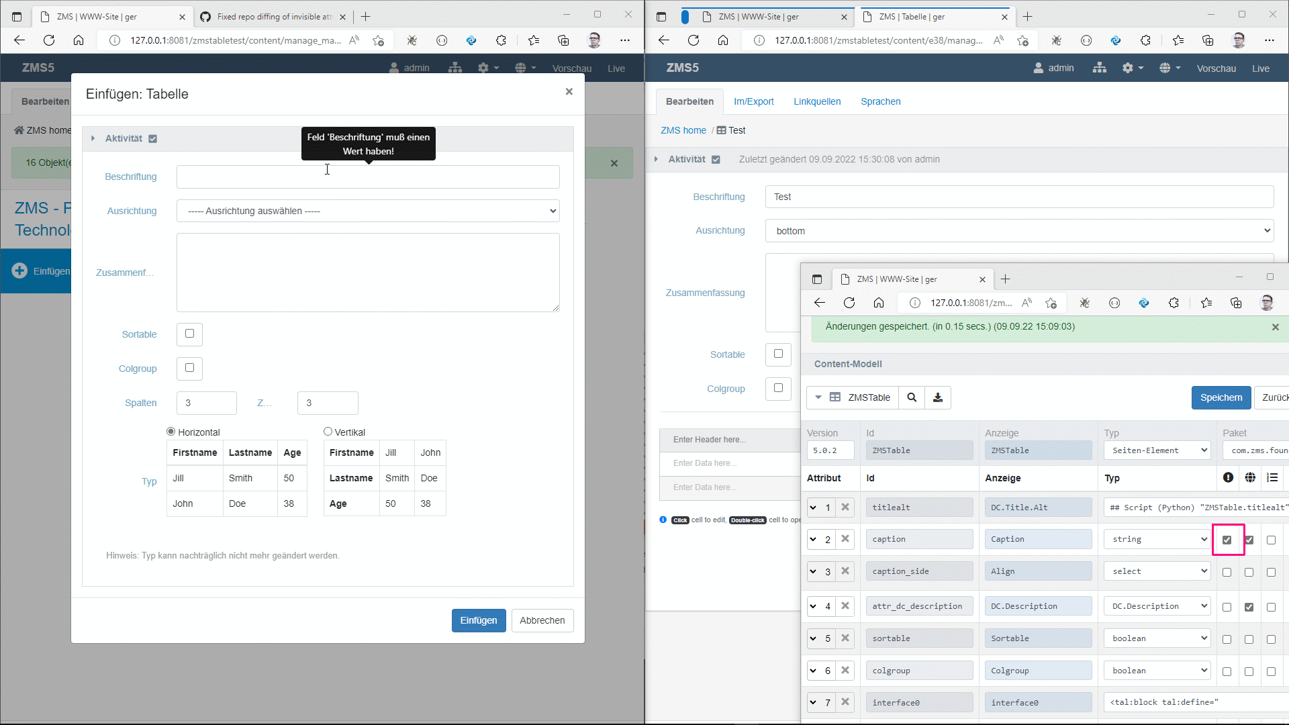Enable Sortable checkbox in Einfügen dialog
The width and height of the screenshot is (1289, 725).
pos(189,334)
